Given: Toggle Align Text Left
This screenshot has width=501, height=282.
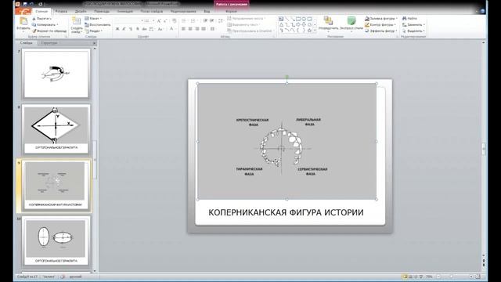Looking at the screenshot, I should (x=183, y=29).
